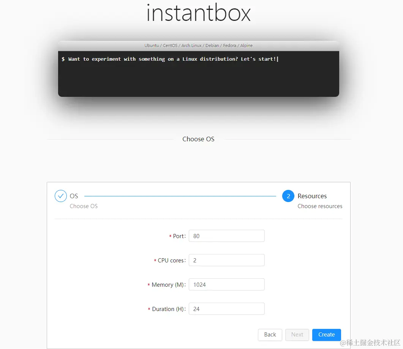Select the OS step title
Screen dimensions: 403x349
[x=74, y=196]
